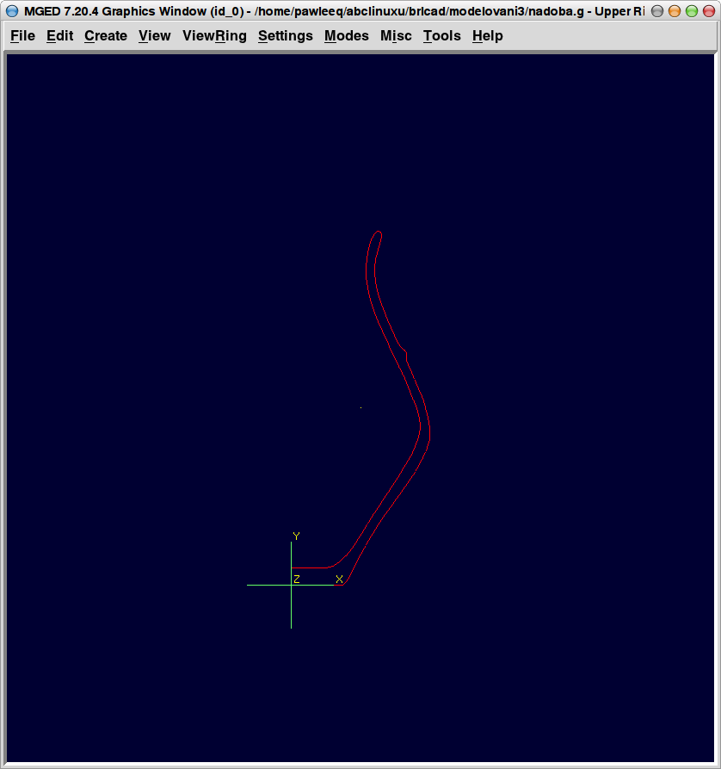Click the grey title bar button
Viewport: 721px width, 769px height.
click(657, 11)
